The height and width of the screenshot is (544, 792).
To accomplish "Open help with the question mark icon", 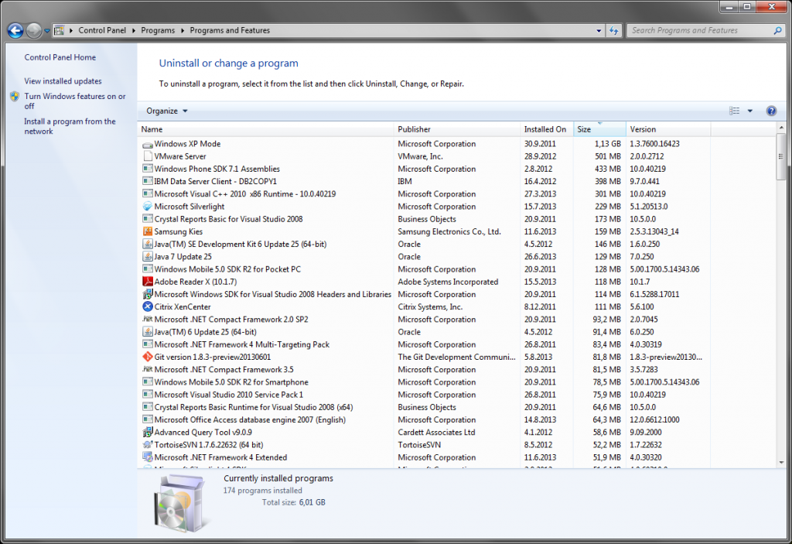I will pyautogui.click(x=770, y=111).
